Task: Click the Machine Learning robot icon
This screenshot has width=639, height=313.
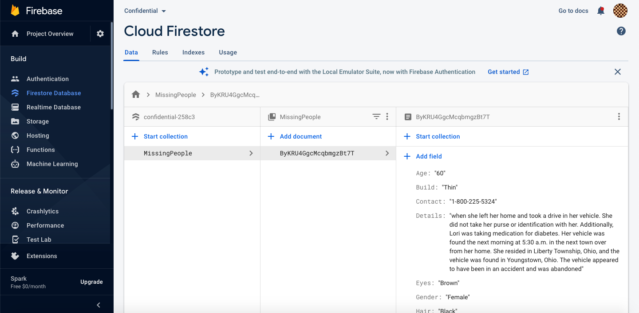Action: (15, 164)
